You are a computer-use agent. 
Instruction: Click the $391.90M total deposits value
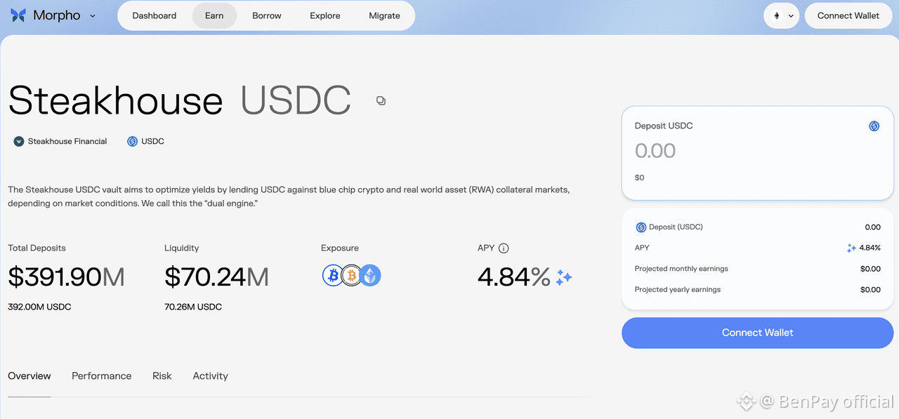click(67, 277)
